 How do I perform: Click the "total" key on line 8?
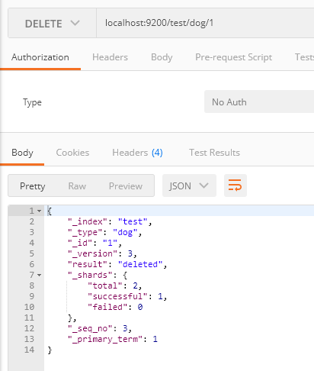[x=105, y=286]
